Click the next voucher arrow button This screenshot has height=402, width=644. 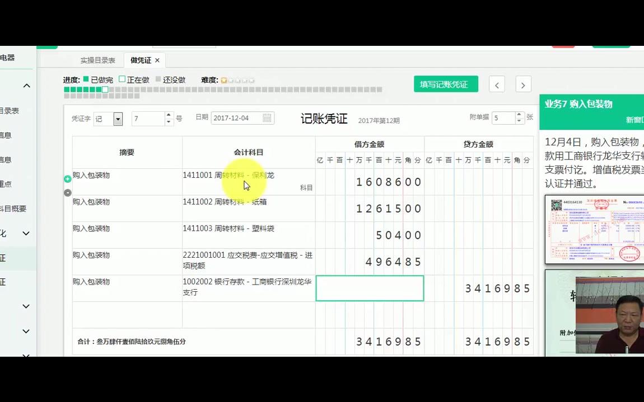[x=522, y=84]
